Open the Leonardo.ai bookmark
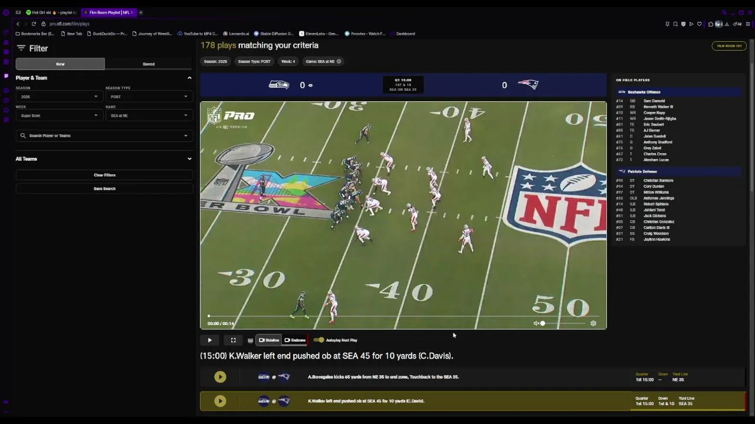This screenshot has height=424, width=755. [236, 34]
